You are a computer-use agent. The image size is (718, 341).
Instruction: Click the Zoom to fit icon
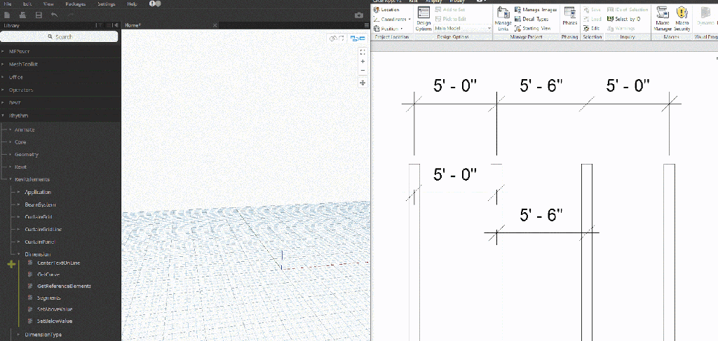pos(363,52)
